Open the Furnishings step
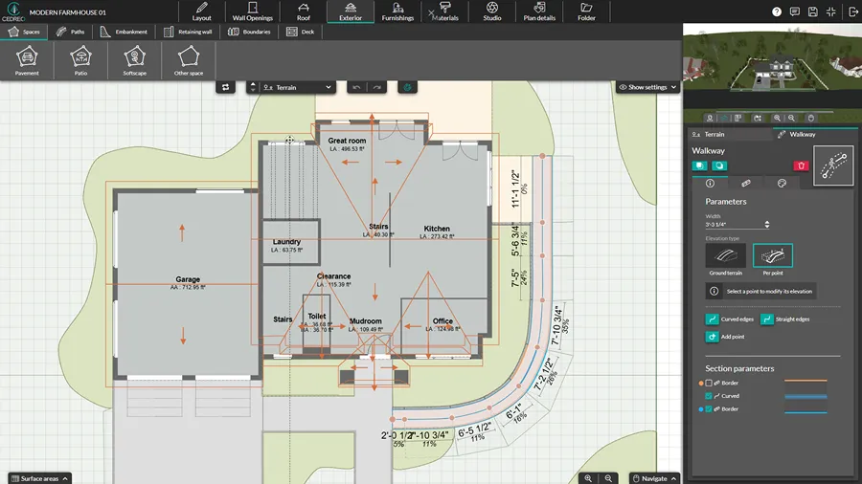Image resolution: width=862 pixels, height=484 pixels. (397, 11)
